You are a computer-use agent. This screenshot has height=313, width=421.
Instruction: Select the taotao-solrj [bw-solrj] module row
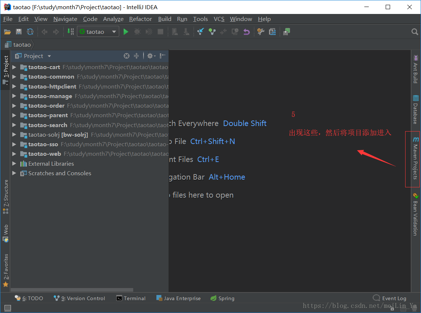point(90,135)
